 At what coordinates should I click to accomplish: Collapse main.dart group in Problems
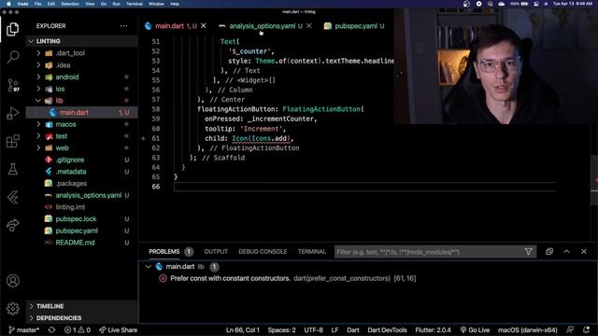[x=149, y=267]
